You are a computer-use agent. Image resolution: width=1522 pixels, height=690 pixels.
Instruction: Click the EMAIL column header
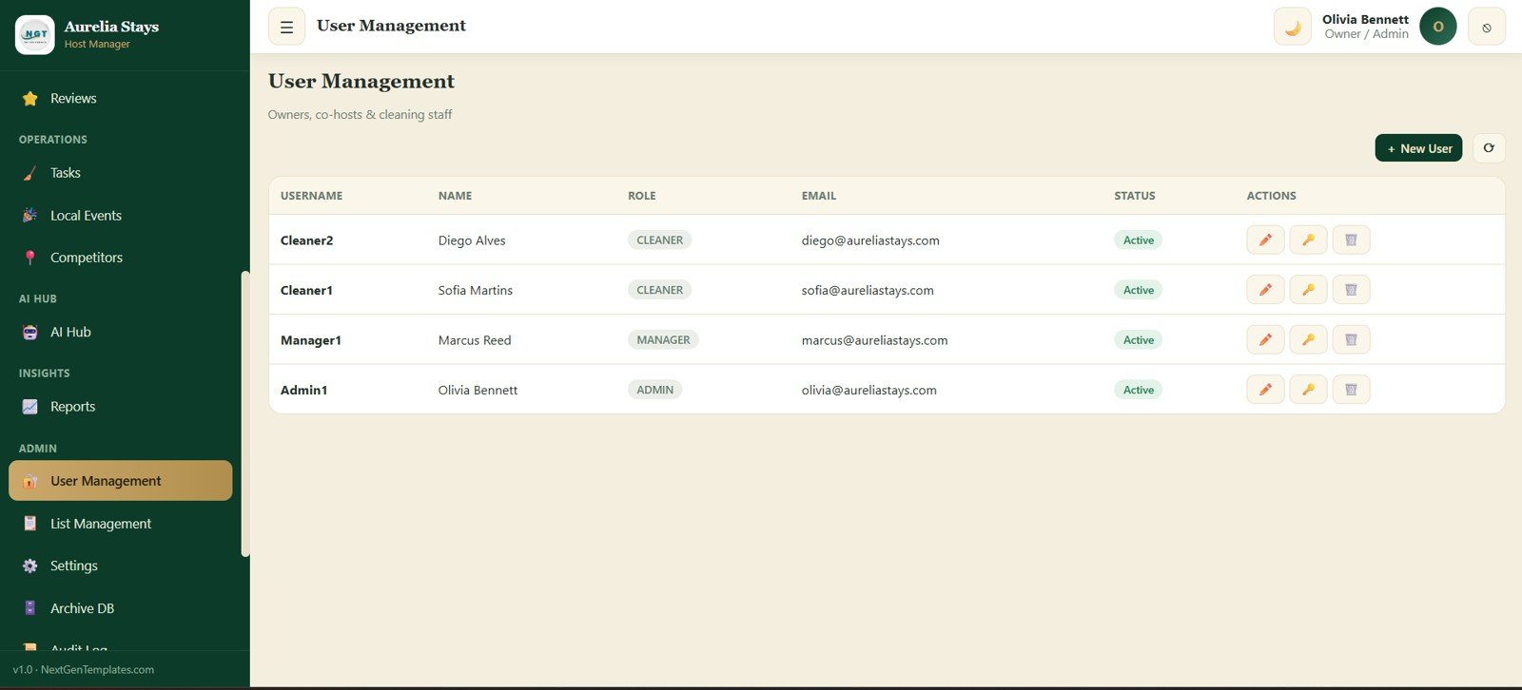[x=819, y=196]
